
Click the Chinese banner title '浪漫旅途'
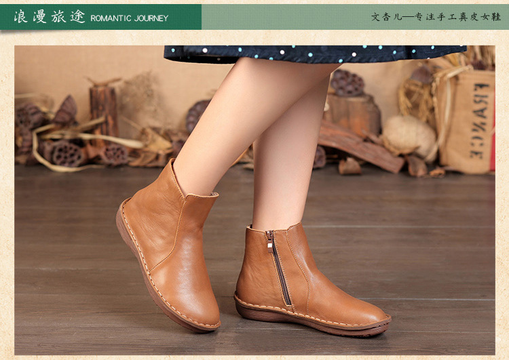50,17
